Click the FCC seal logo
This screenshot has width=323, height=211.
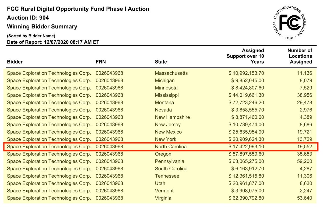coord(290,22)
